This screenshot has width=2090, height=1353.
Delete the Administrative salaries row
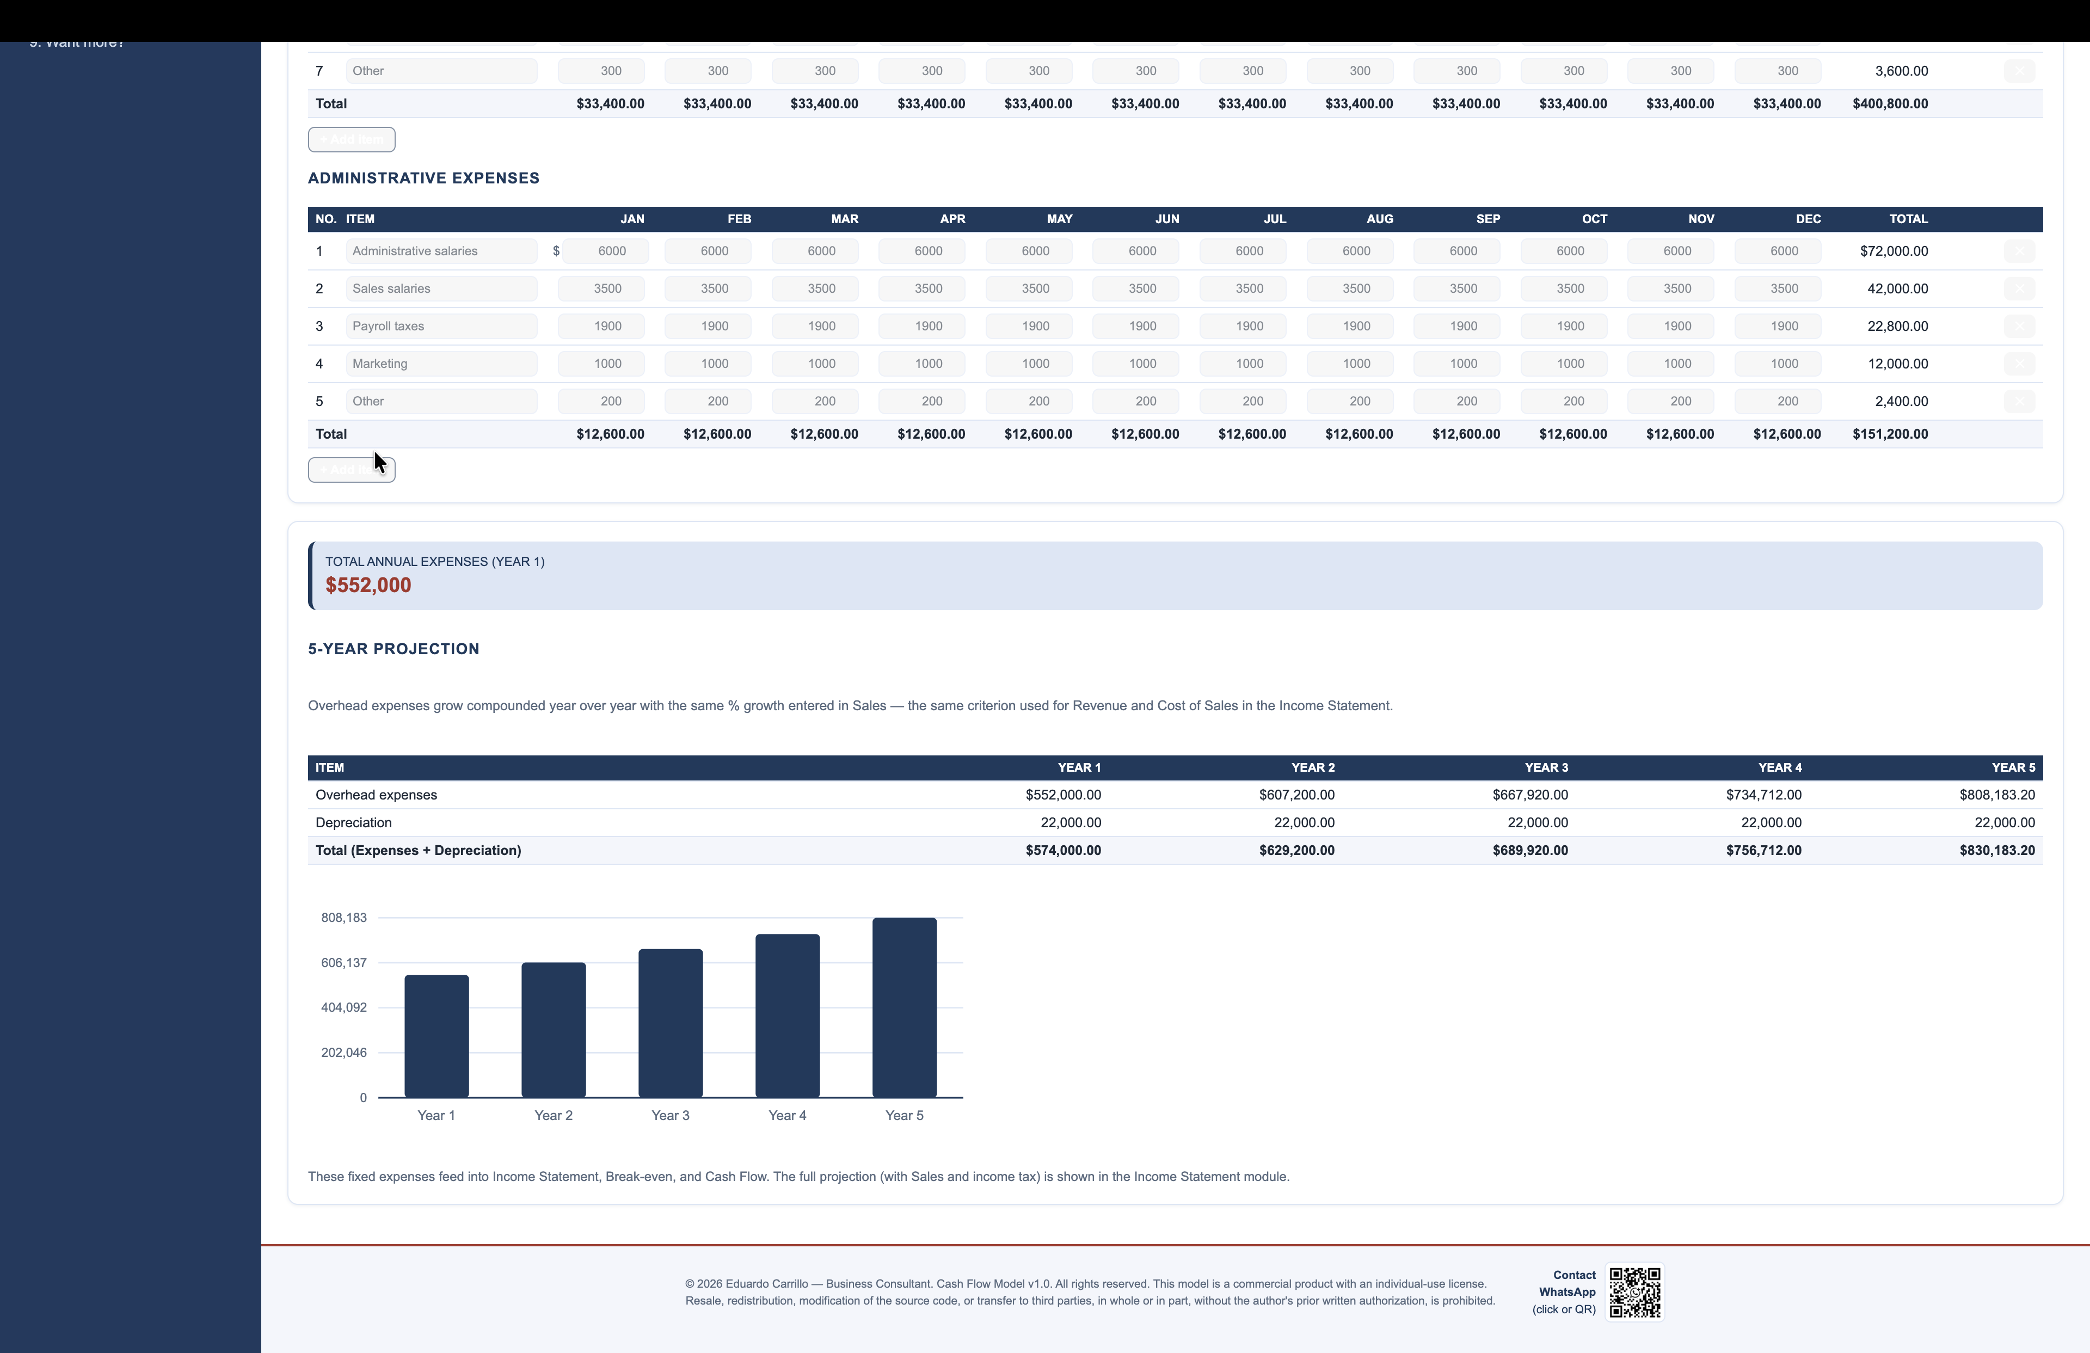click(2019, 251)
